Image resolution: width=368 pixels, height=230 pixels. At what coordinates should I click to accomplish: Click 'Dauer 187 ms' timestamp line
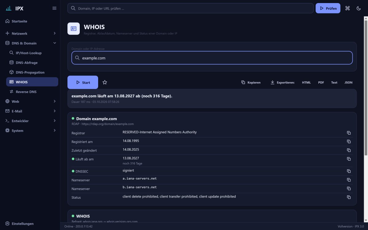coord(95,102)
